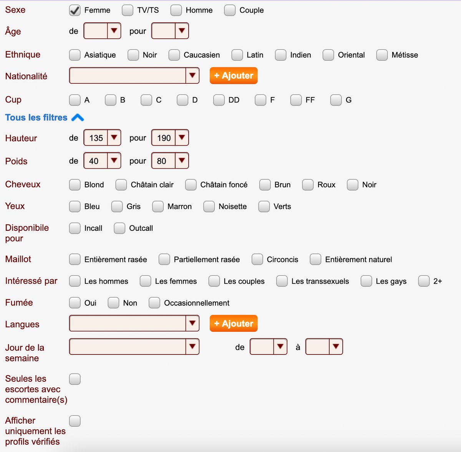Select cup size C
Screen dimensions: 461x452
coord(146,100)
